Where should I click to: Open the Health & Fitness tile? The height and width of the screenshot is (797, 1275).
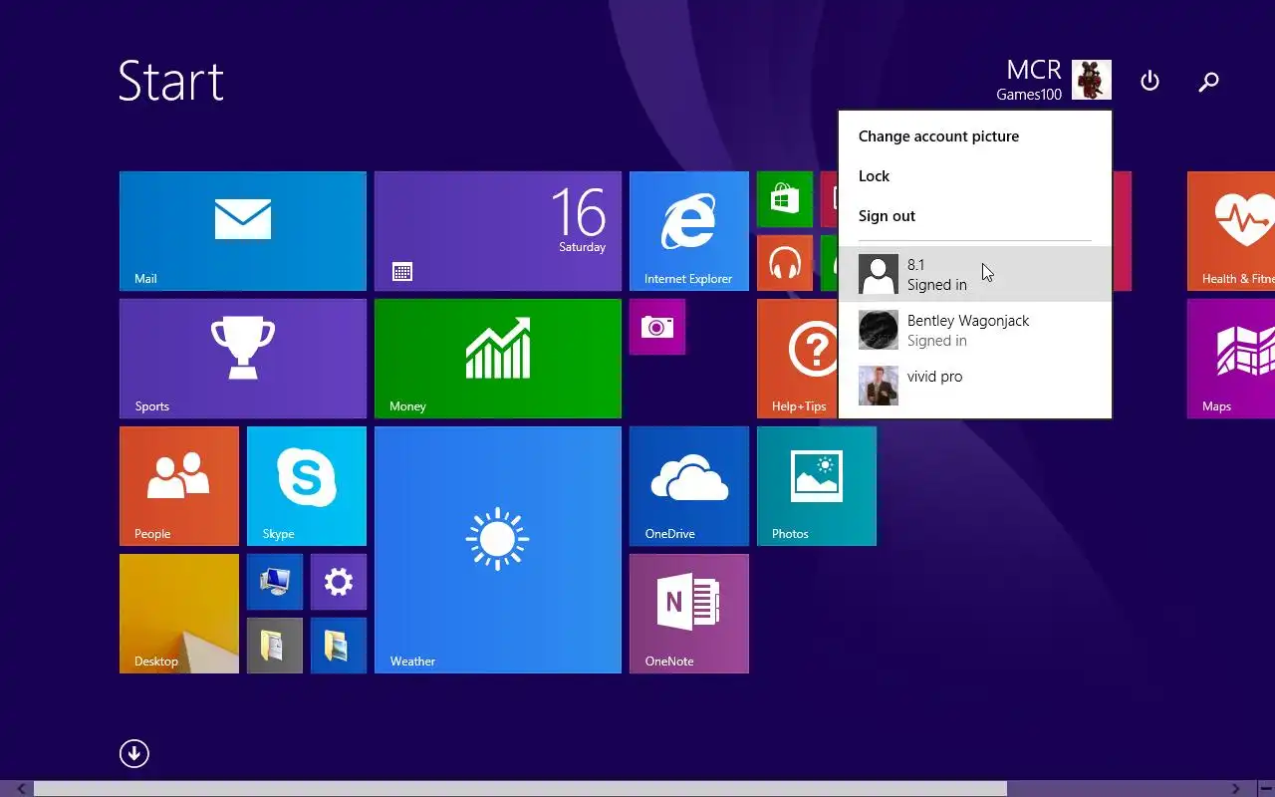click(1231, 231)
